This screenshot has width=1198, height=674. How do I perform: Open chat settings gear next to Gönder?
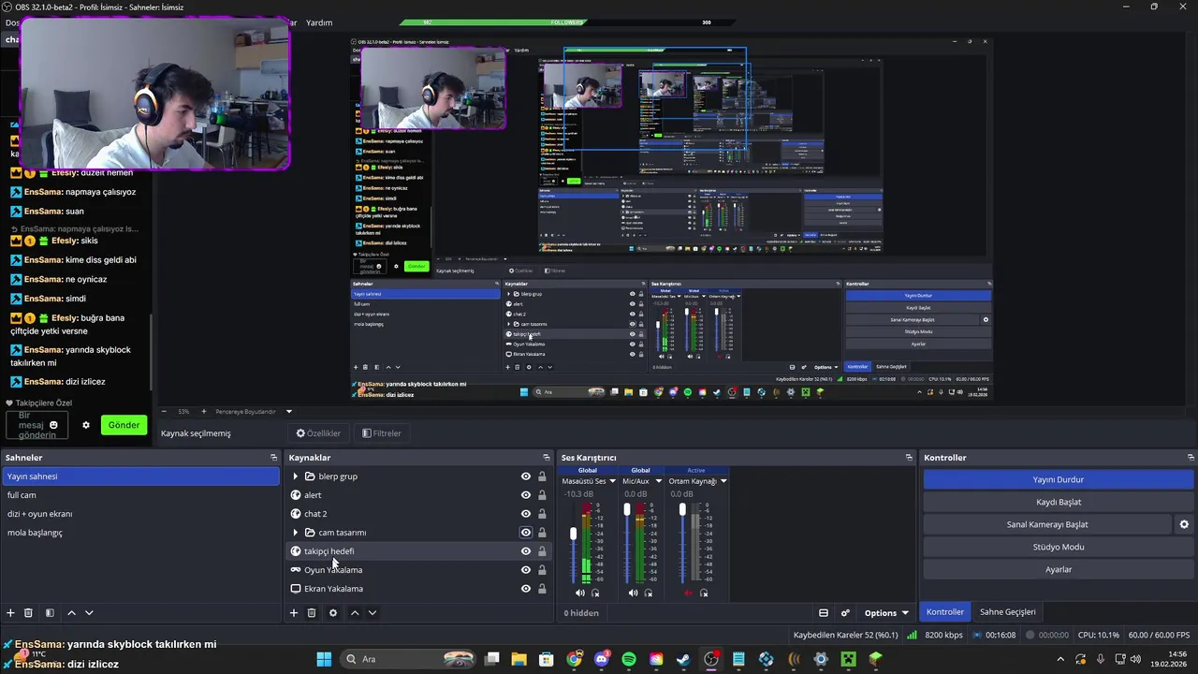(x=86, y=425)
